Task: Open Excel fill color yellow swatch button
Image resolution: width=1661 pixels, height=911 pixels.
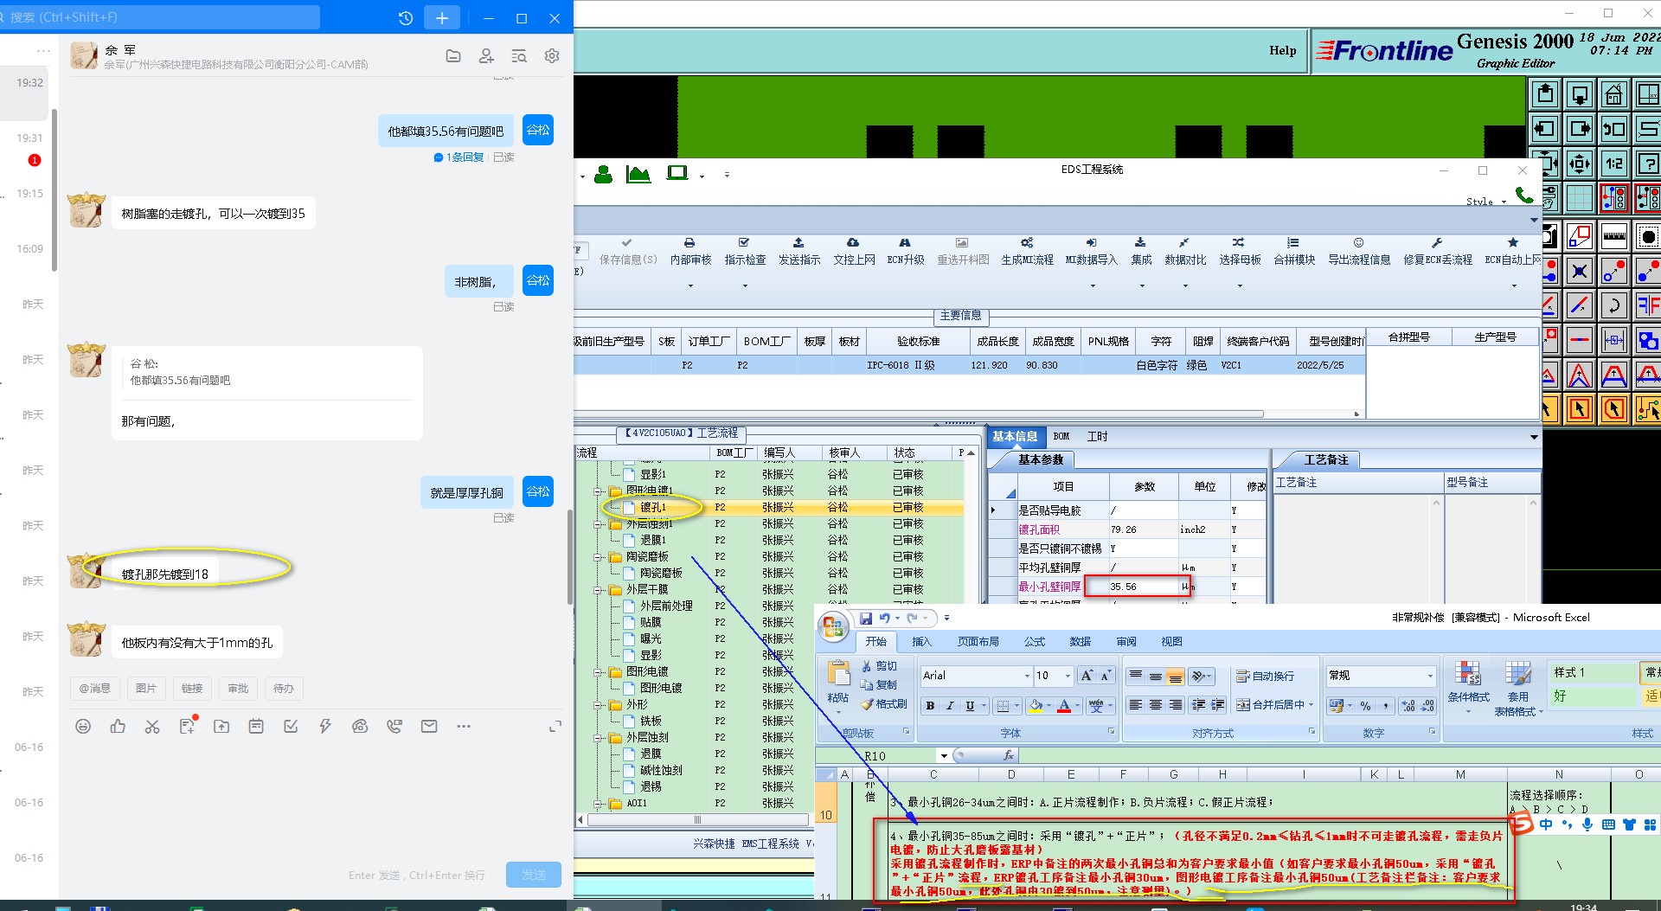Action: [x=1036, y=706]
